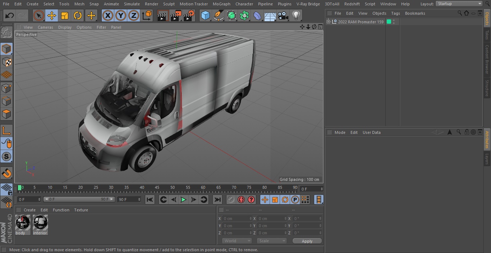
Task: Enable the Snap magnet icon
Action: click(x=6, y=173)
